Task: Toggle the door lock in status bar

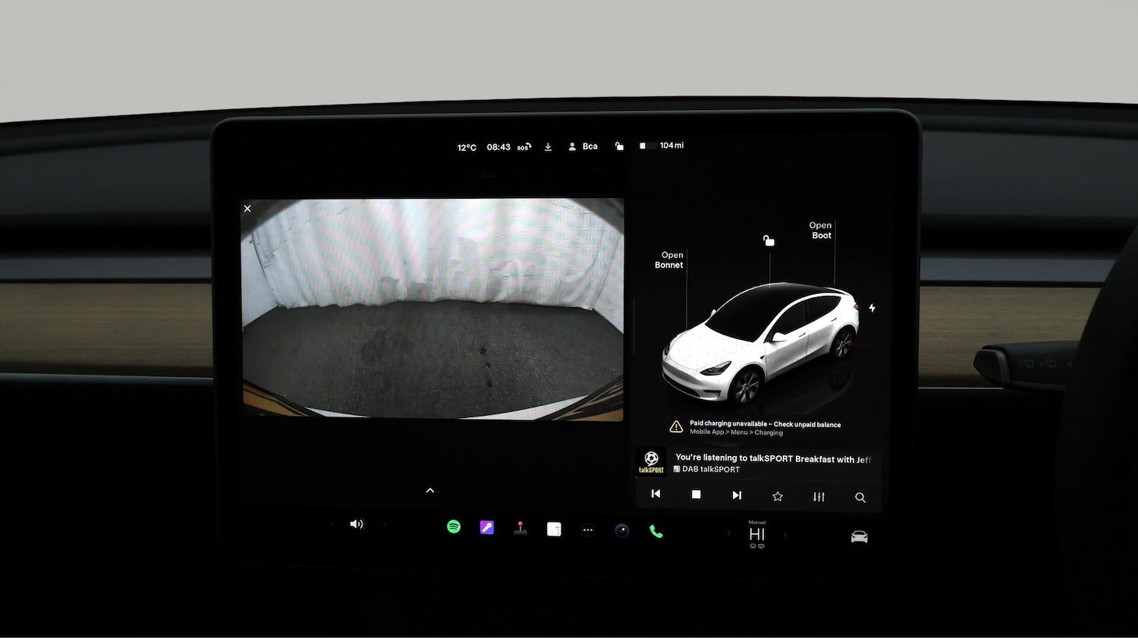Action: click(619, 146)
